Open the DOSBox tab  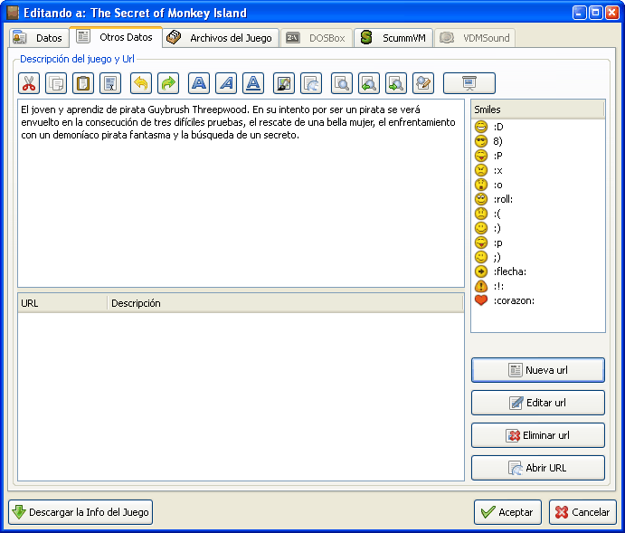pyautogui.click(x=317, y=38)
